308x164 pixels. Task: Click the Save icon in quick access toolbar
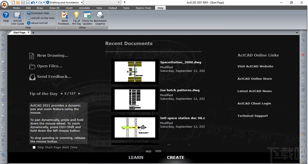pyautogui.click(x=23, y=2)
